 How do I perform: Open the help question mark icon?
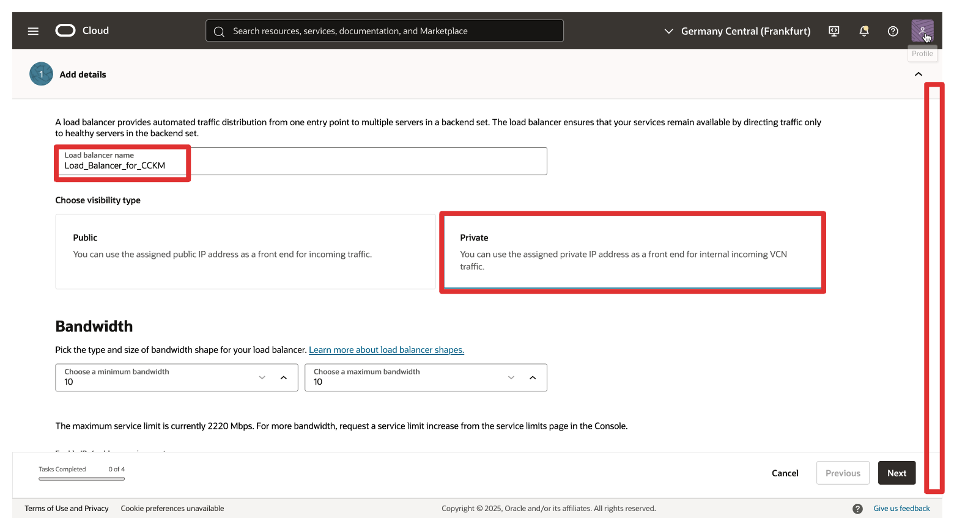coord(893,31)
